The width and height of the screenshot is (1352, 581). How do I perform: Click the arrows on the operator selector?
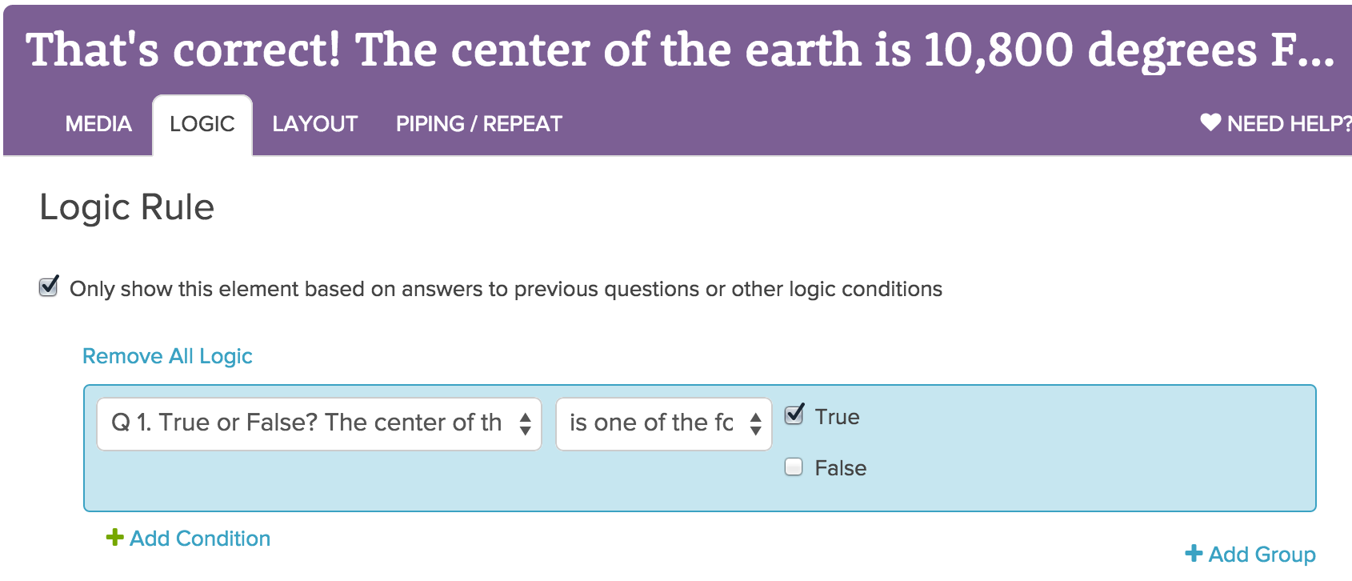point(755,423)
